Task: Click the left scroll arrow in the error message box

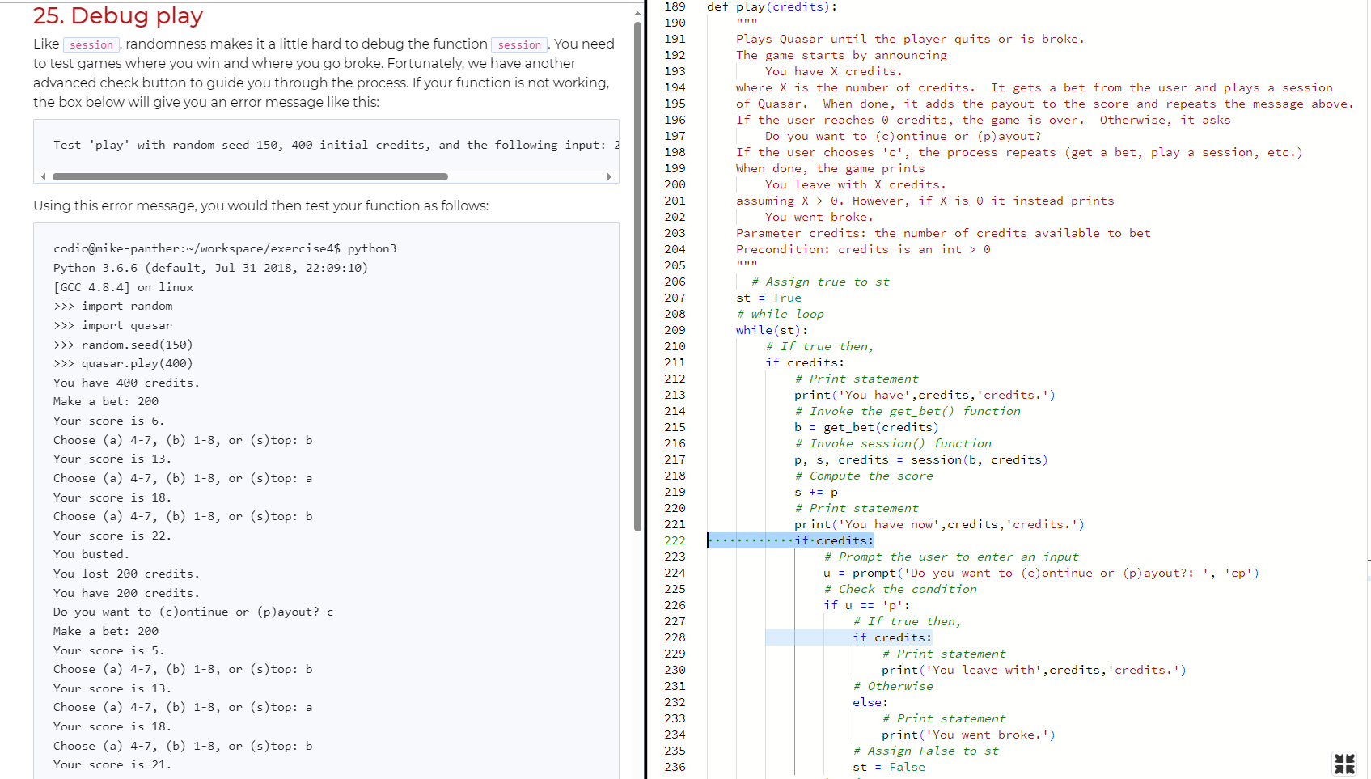Action: (x=43, y=176)
